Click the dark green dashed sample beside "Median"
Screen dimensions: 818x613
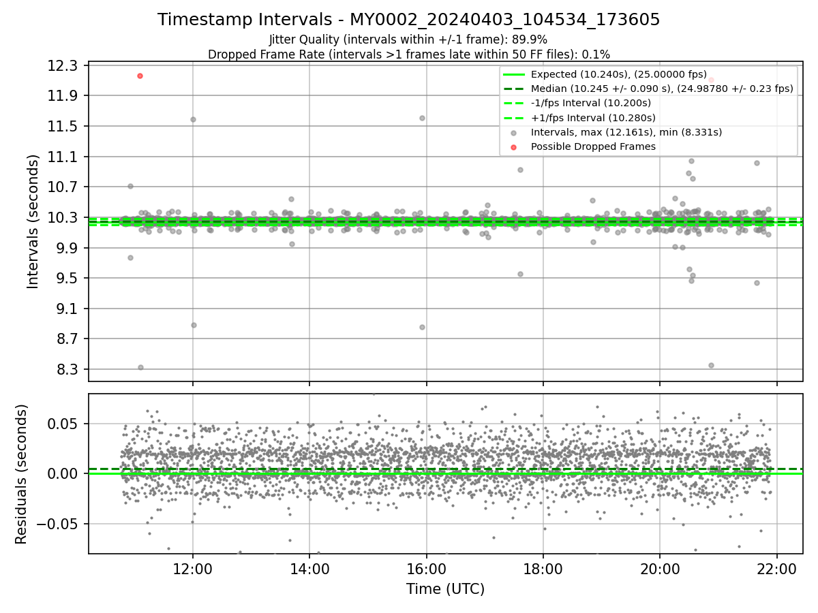[x=514, y=89]
